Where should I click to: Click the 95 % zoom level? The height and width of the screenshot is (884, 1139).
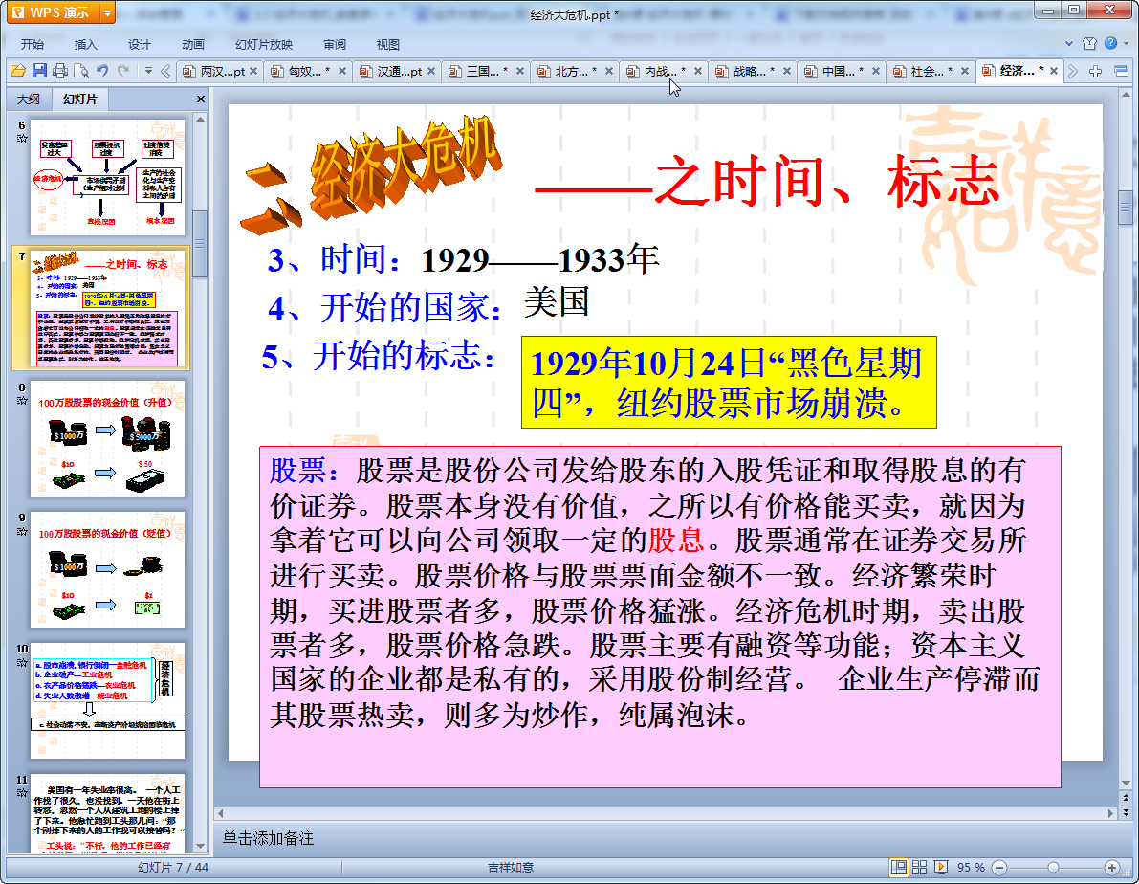(x=971, y=868)
